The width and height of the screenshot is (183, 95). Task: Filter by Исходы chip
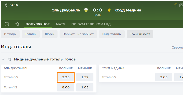[10, 34]
